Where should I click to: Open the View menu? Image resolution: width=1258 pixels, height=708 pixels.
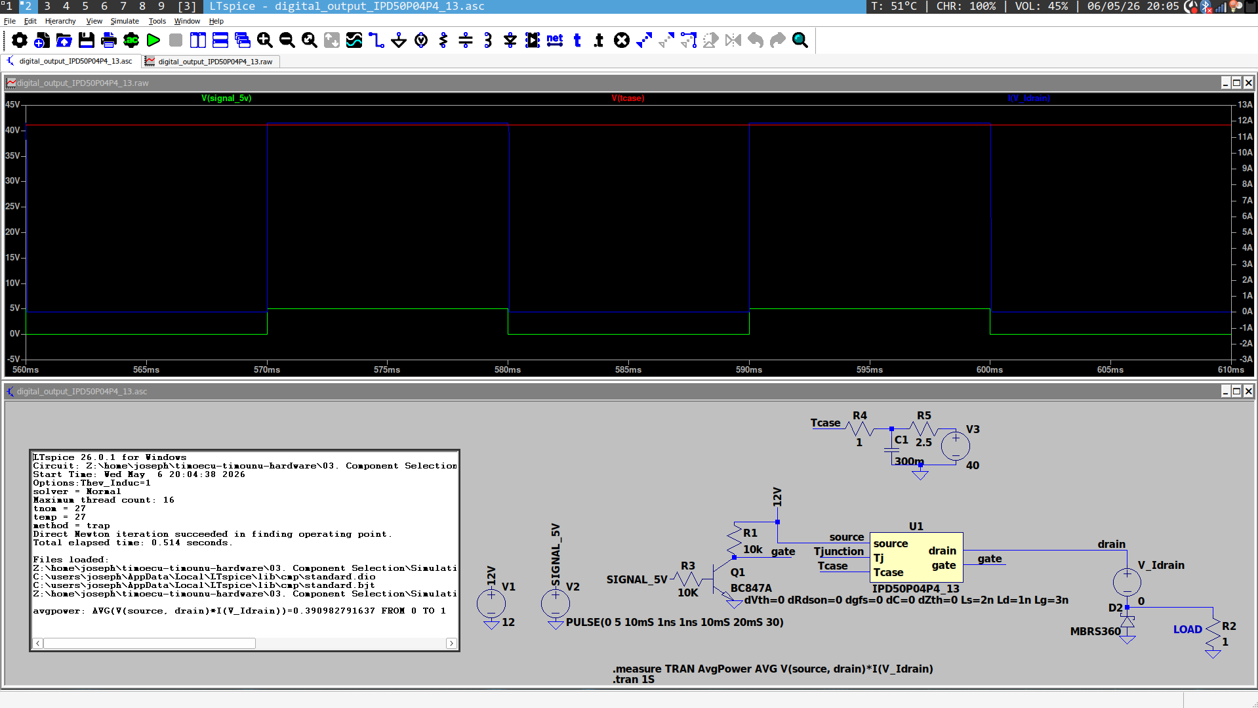tap(94, 21)
